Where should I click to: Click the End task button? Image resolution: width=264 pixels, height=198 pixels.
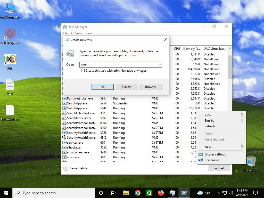click(219, 168)
